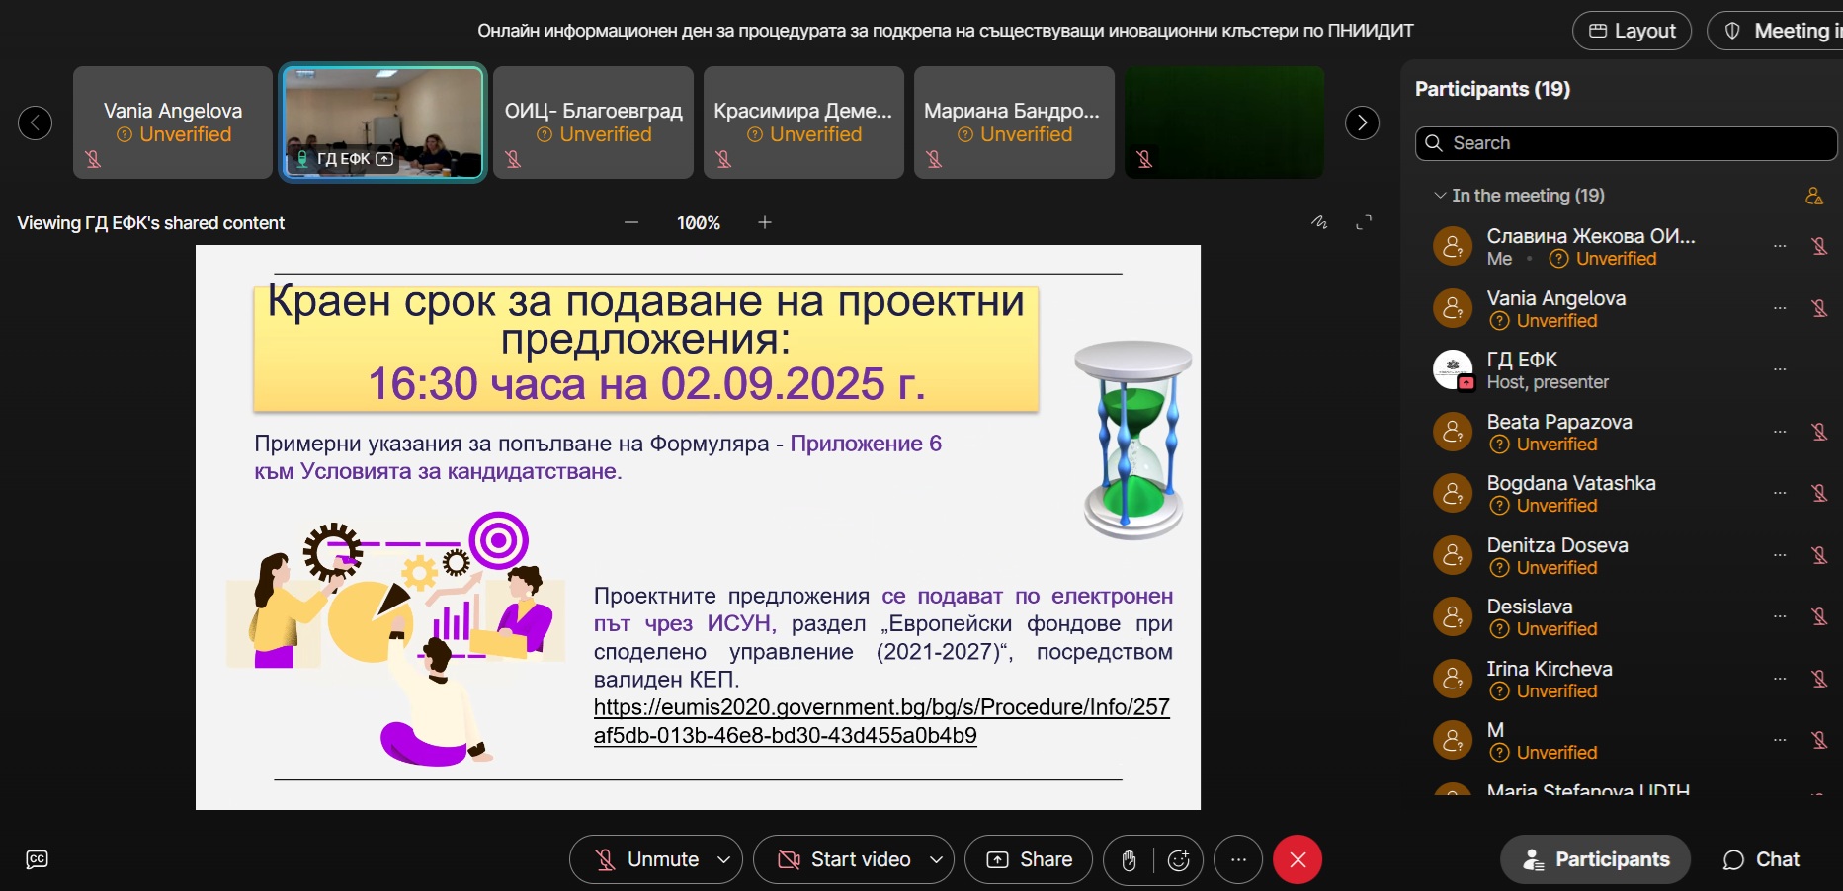
Task: Collapse the In the meeting (19) section
Action: coord(1440,196)
